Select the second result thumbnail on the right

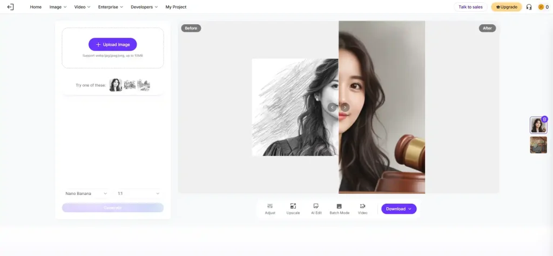[538, 145]
